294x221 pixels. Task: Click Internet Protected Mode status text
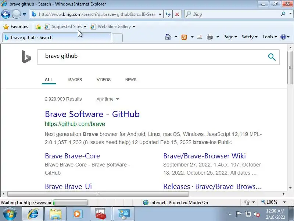[179, 203]
